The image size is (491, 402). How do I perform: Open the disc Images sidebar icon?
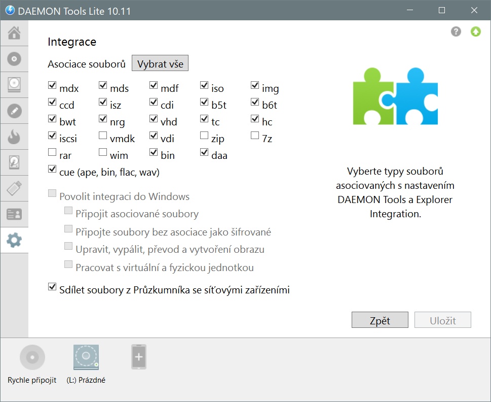tap(14, 59)
